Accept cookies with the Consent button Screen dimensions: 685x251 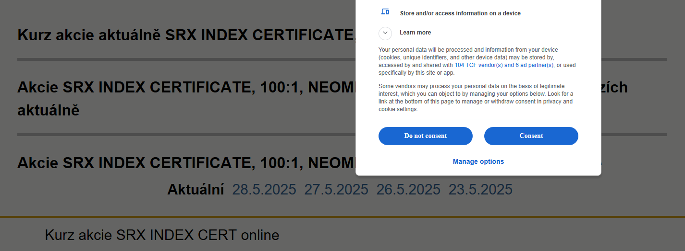click(531, 136)
